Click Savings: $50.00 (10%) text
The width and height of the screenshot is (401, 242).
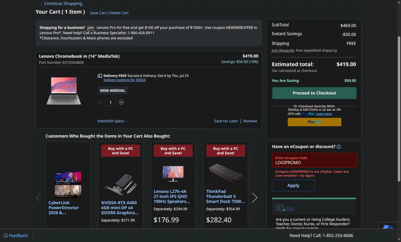(240, 62)
